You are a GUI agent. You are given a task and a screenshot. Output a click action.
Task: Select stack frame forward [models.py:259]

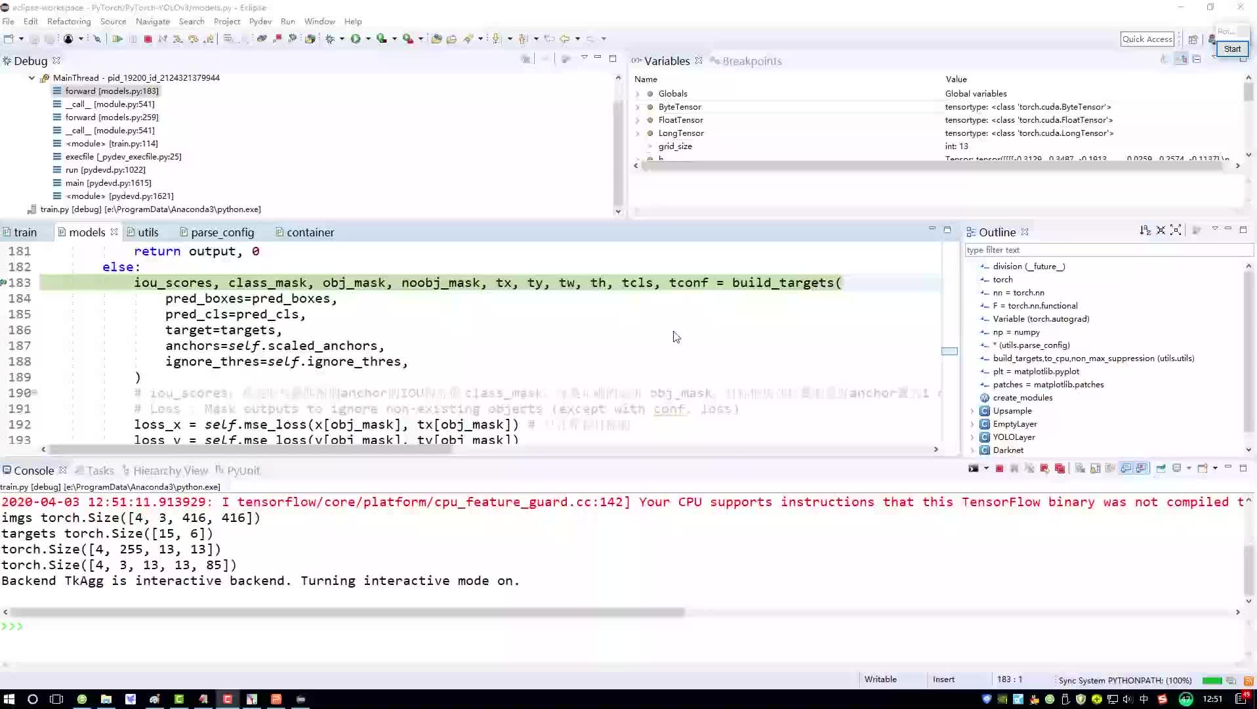(112, 117)
